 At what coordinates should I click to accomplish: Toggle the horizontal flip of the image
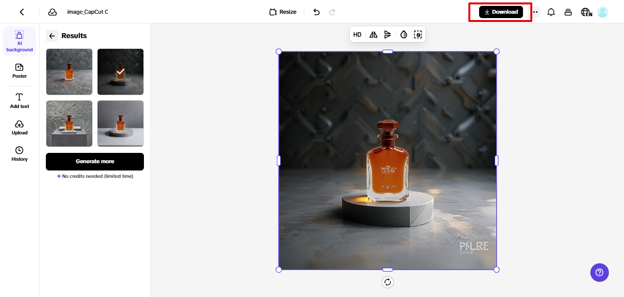[x=374, y=34]
